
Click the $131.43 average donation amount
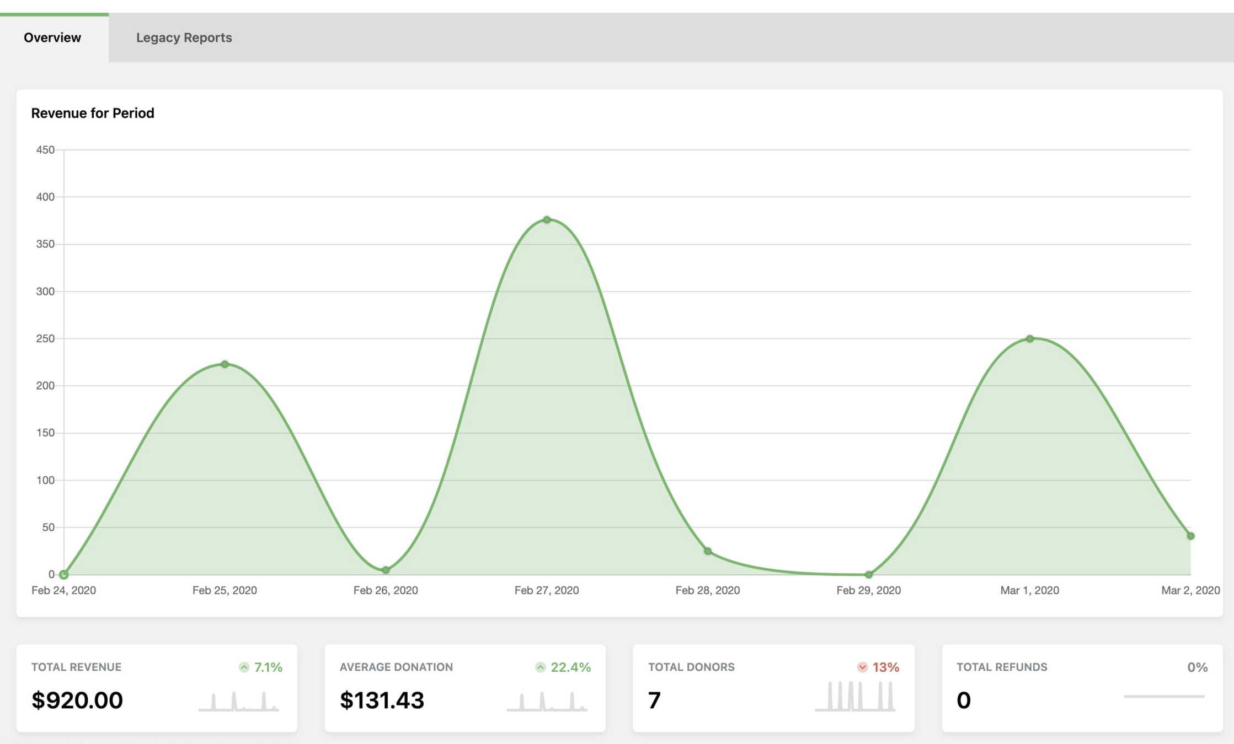pyautogui.click(x=382, y=700)
